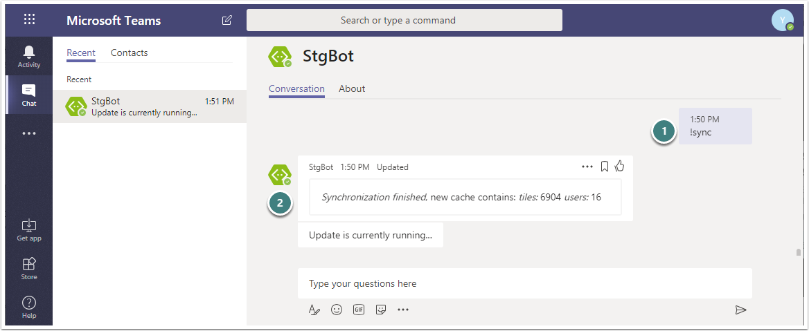Open the emoji picker
Screen dimensions: 809x331
coord(337,310)
